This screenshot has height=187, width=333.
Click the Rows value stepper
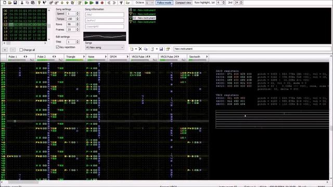[x=78, y=24]
